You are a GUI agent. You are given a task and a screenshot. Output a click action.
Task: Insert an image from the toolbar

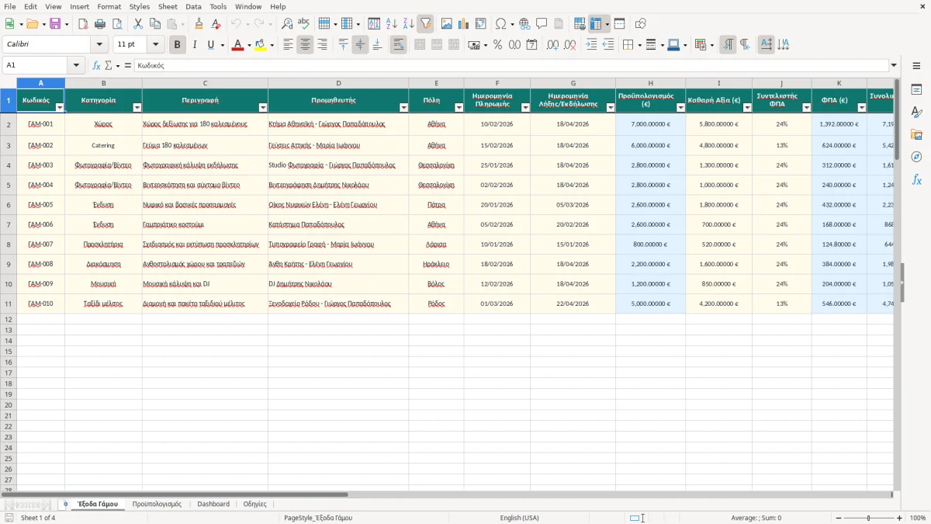pyautogui.click(x=447, y=24)
